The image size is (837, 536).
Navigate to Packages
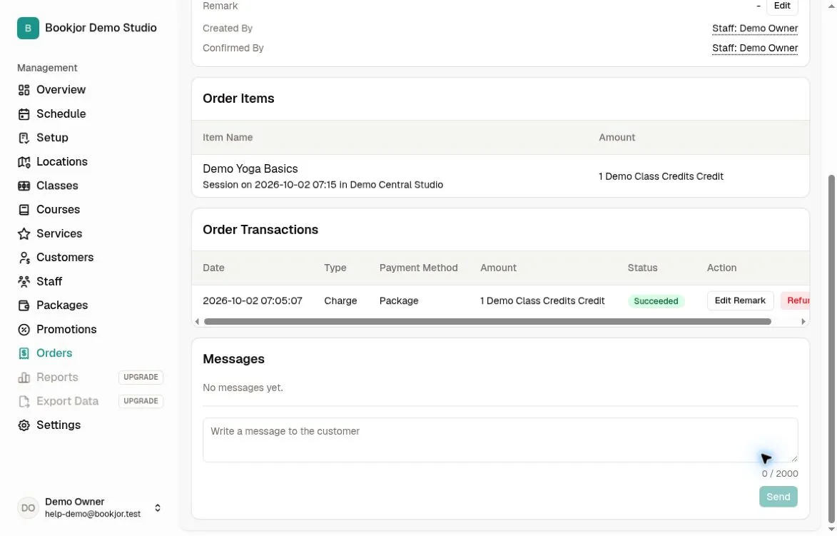62,305
